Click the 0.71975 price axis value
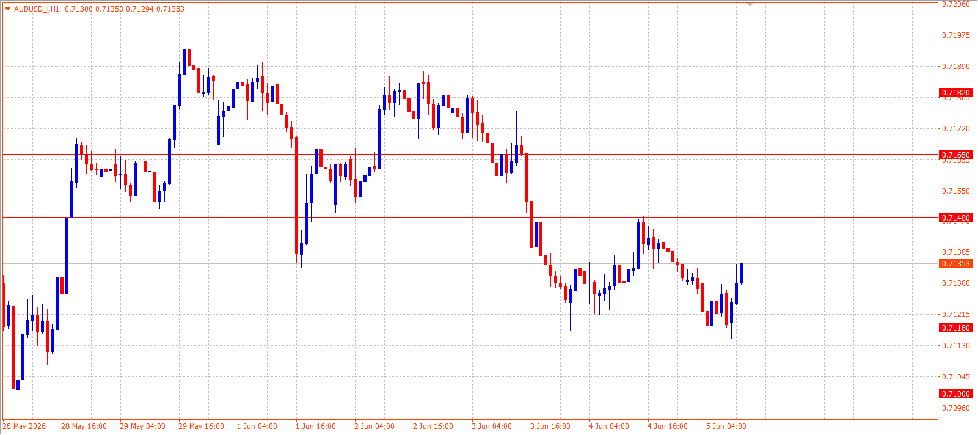Image resolution: width=978 pixels, height=435 pixels. point(956,35)
